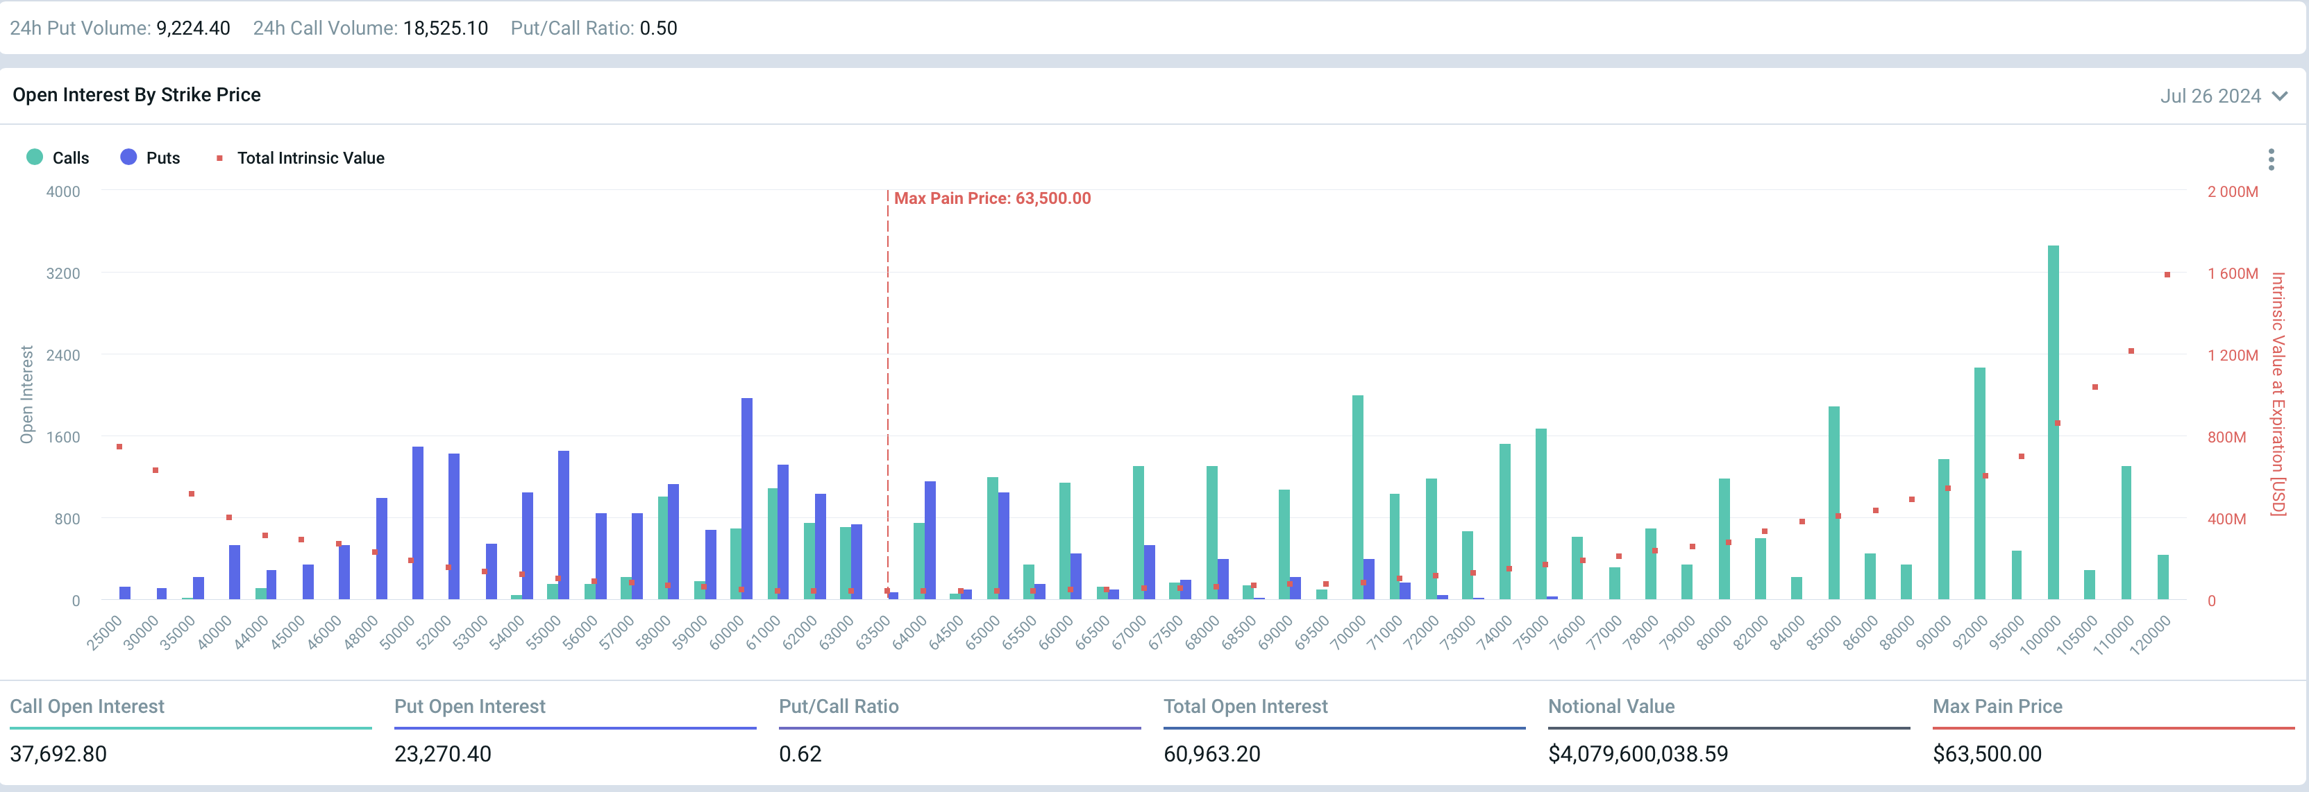Toggle the Puts series in legend
Viewport: 2309px width, 792px height.
pos(162,157)
